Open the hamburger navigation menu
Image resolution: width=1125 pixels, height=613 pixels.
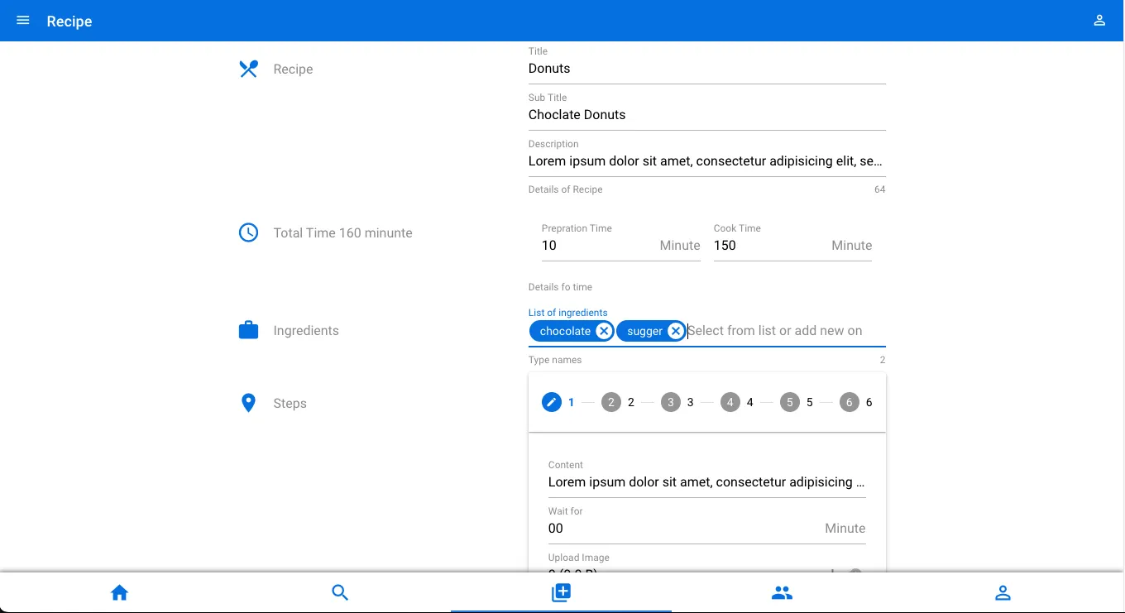[23, 21]
